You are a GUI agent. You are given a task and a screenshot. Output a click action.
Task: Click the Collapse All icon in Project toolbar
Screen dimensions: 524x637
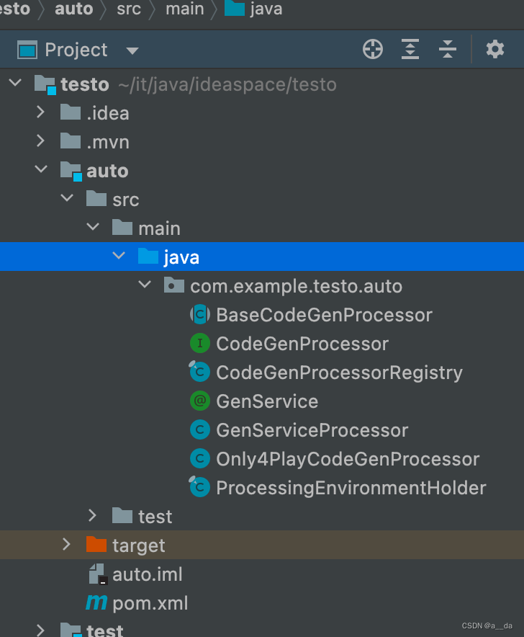click(x=447, y=49)
